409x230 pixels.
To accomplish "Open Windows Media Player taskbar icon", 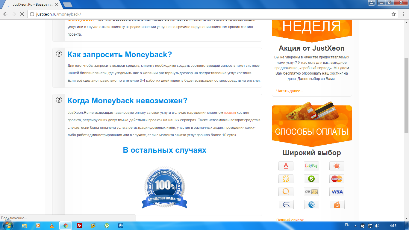I will (38, 226).
